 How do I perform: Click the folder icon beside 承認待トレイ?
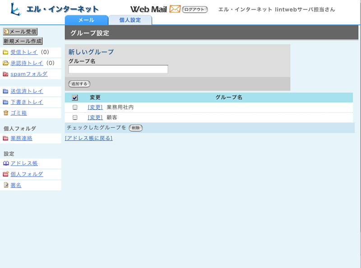pos(5,63)
